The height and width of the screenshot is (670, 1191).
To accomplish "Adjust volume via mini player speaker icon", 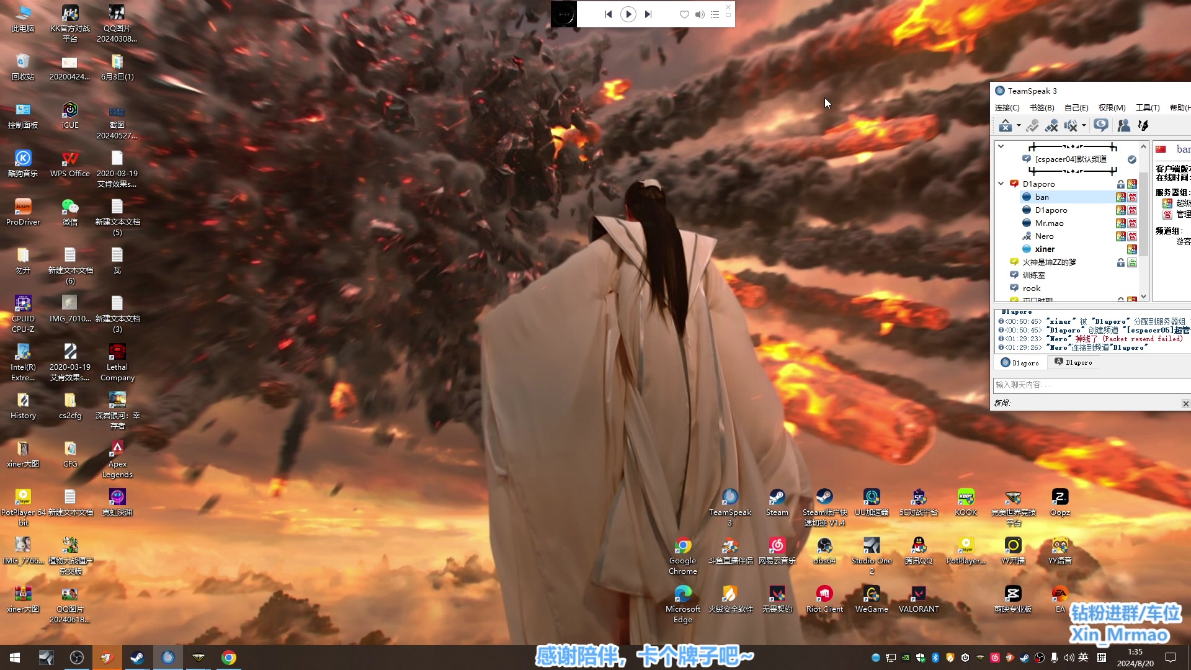I will coord(700,14).
